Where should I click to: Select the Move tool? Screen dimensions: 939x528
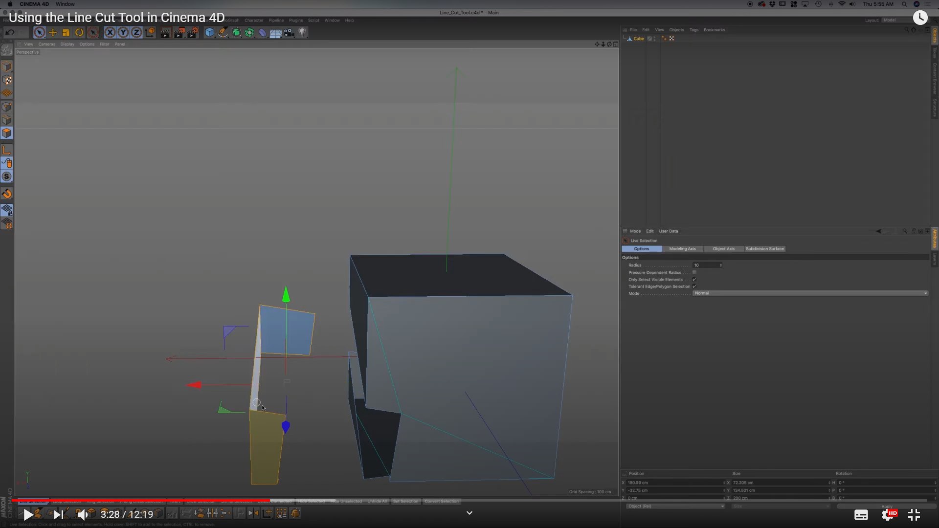point(53,32)
